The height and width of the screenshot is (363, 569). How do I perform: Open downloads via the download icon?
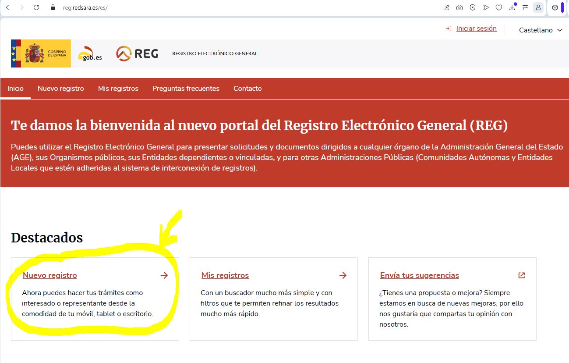(512, 7)
